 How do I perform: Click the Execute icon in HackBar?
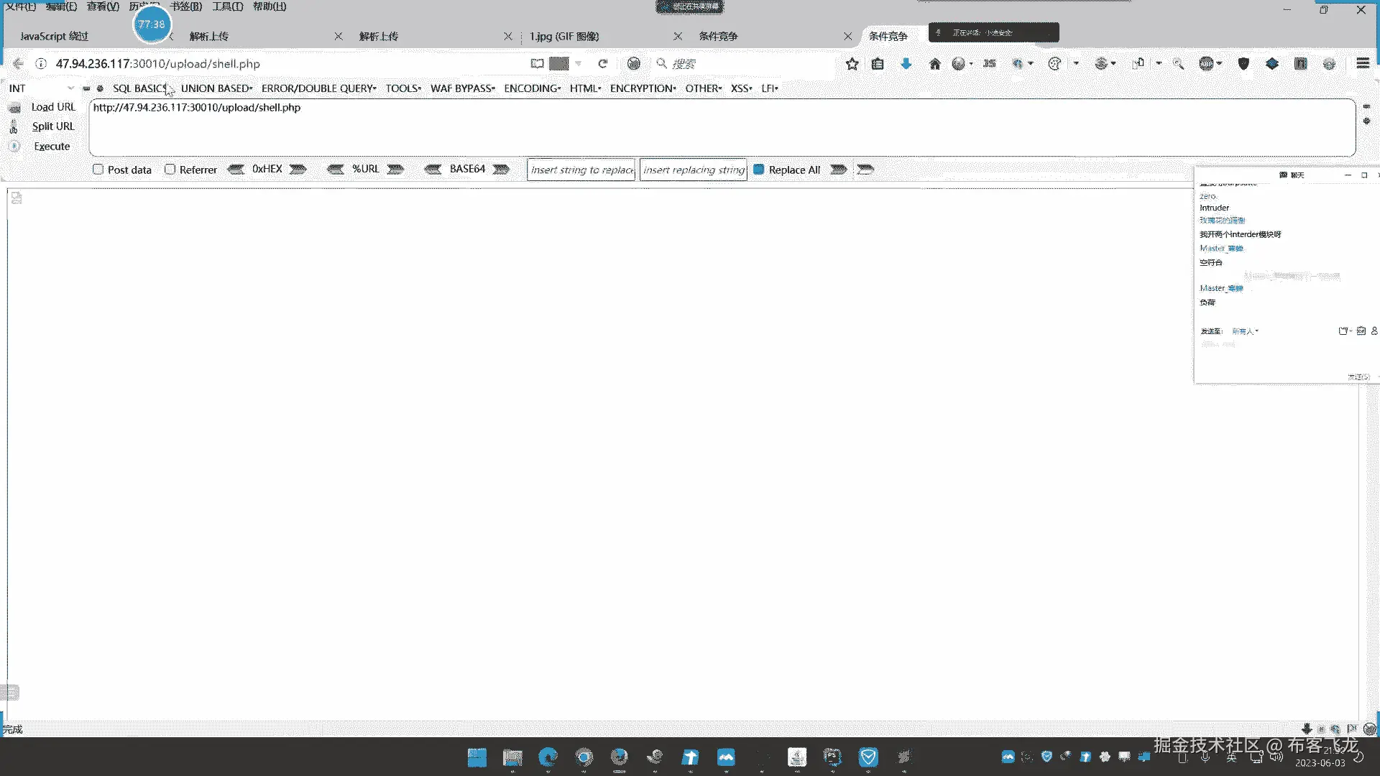tap(14, 147)
